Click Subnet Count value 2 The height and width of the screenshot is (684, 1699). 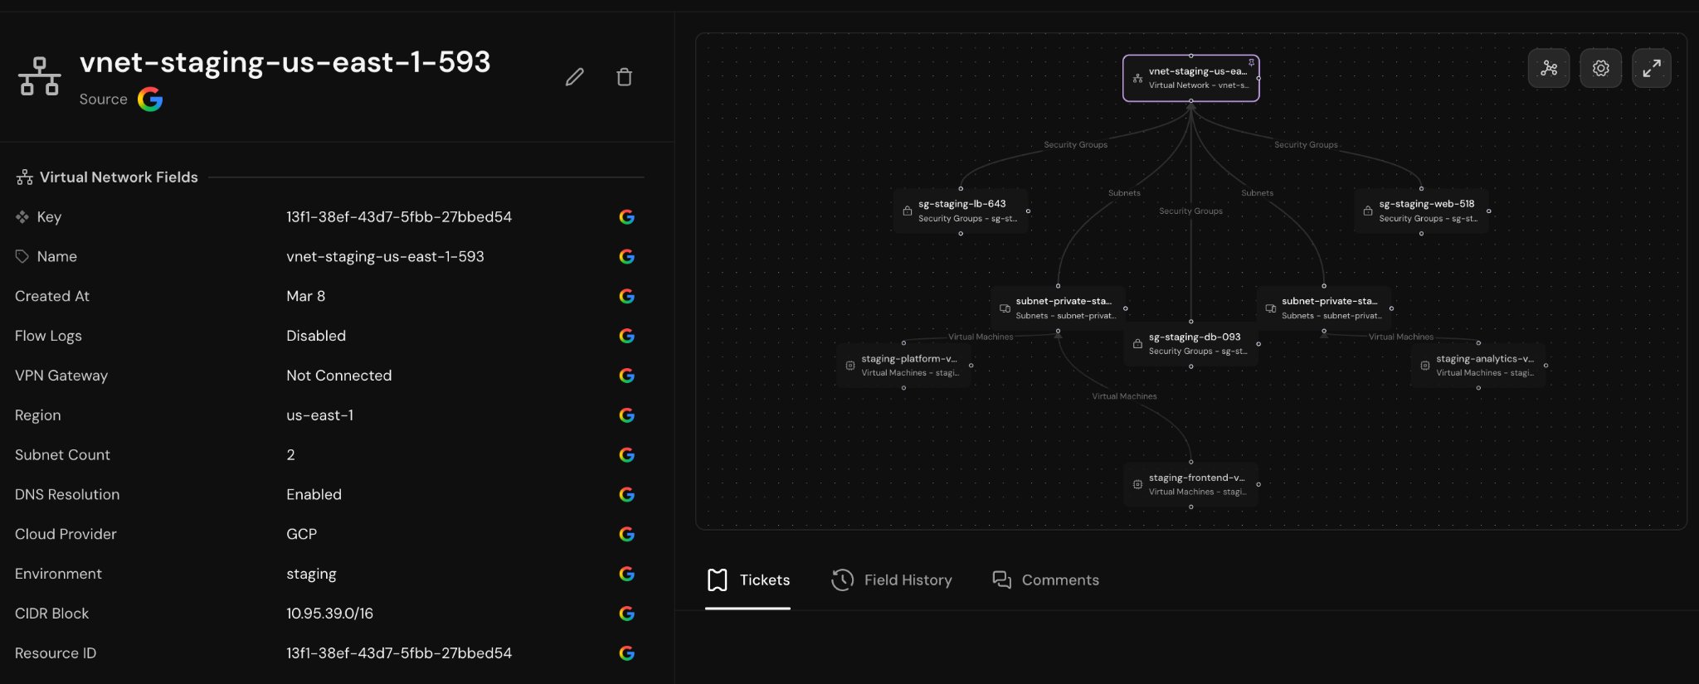coord(290,455)
